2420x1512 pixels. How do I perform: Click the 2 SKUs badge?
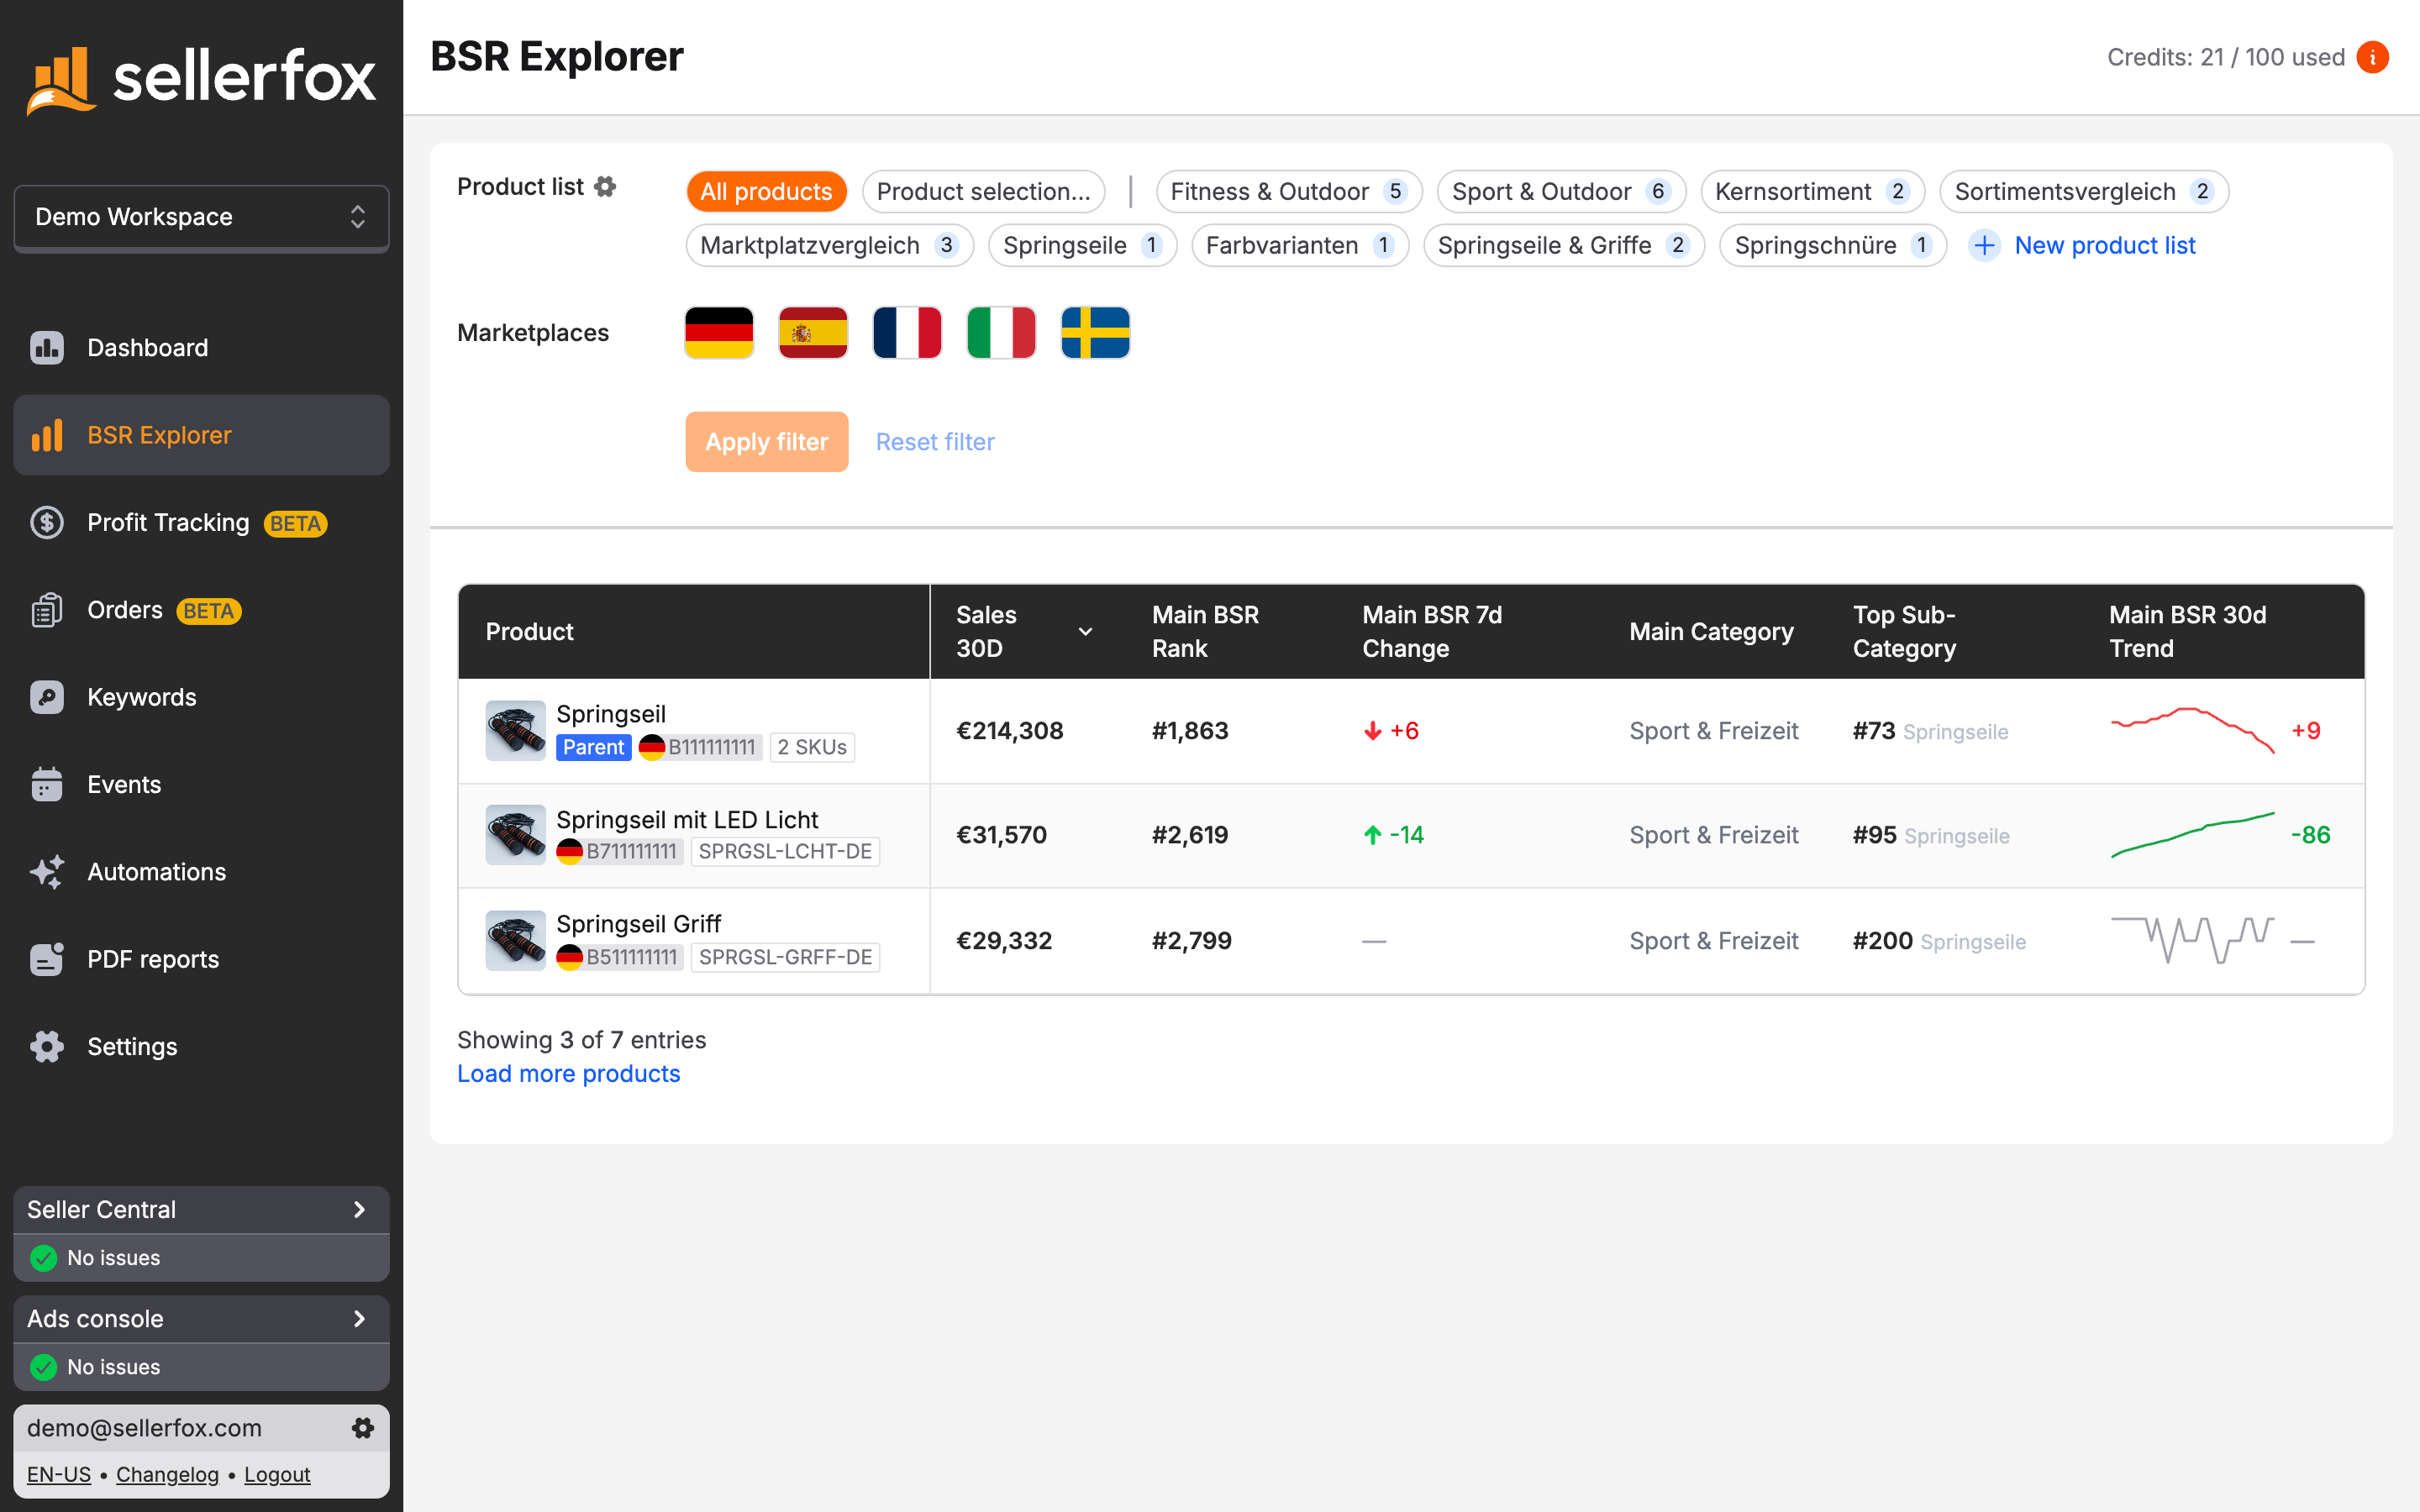[x=812, y=747]
